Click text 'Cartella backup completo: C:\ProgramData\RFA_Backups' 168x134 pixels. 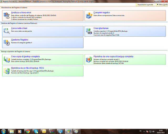point(31,59)
